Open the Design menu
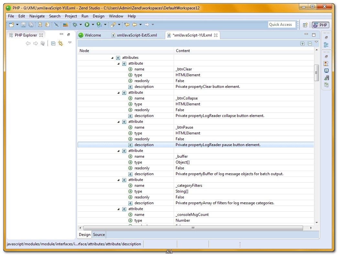Viewport: 338px width, 255px height. click(99, 16)
